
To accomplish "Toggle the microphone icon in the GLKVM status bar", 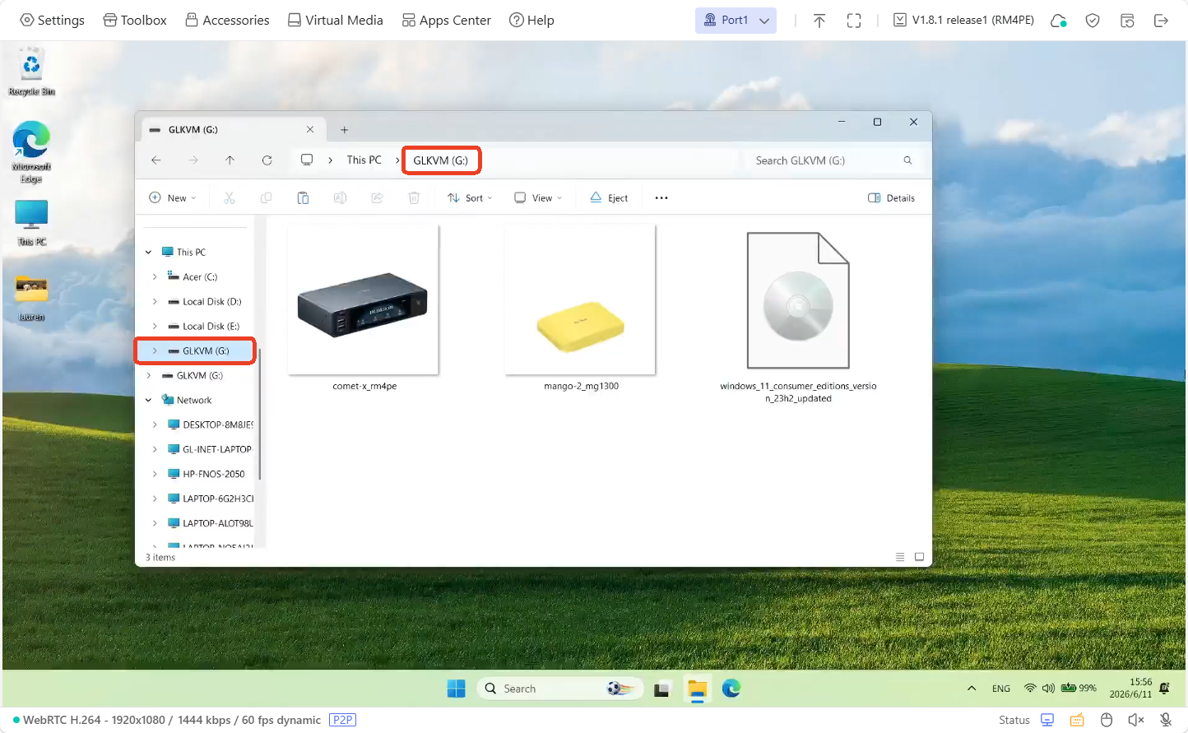I will pyautogui.click(x=1166, y=720).
